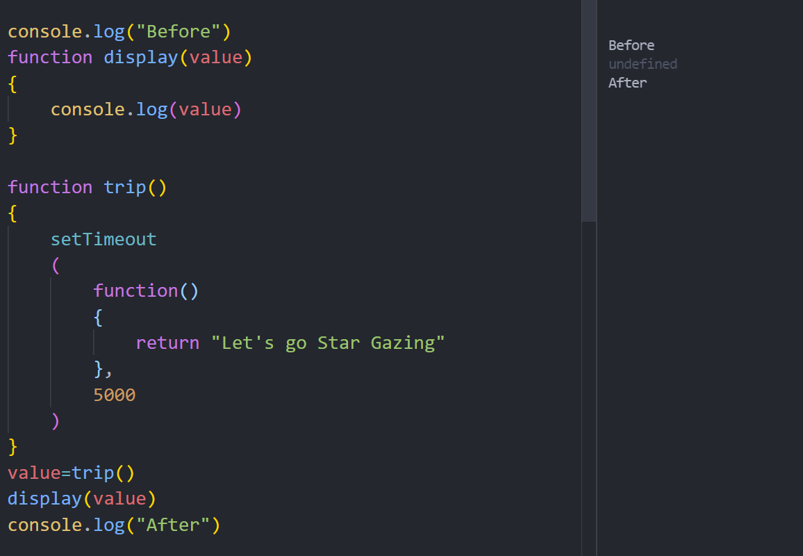Click the undefined output text
The width and height of the screenshot is (803, 556).
point(643,63)
